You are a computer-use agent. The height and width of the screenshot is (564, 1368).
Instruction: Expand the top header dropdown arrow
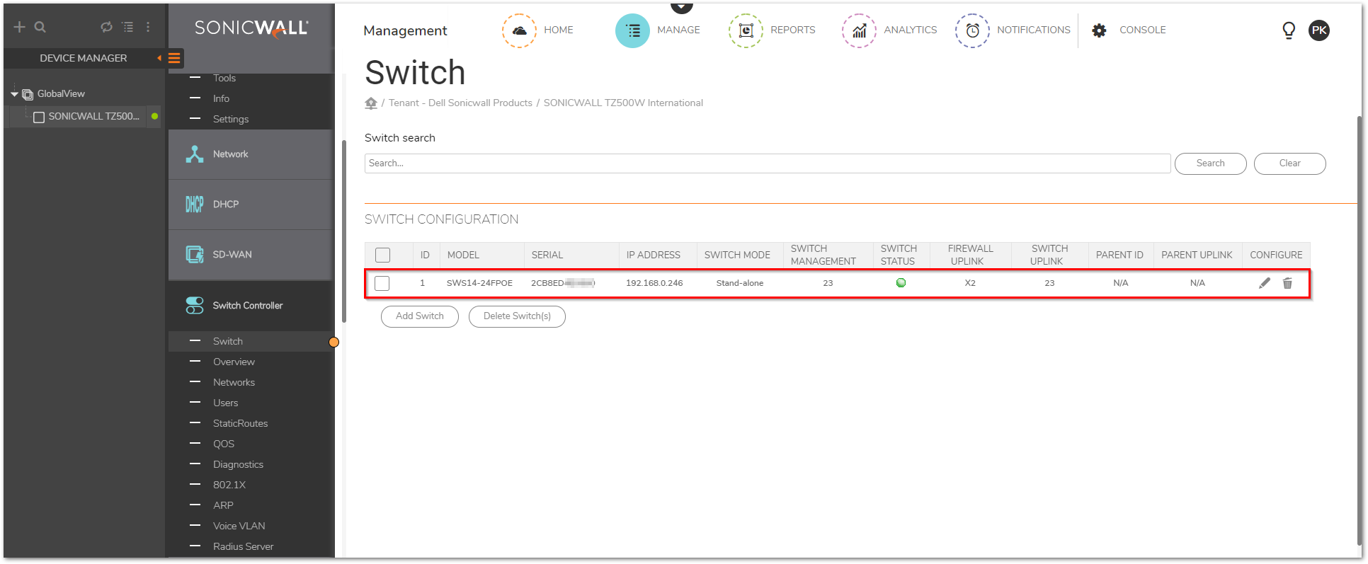click(681, 7)
